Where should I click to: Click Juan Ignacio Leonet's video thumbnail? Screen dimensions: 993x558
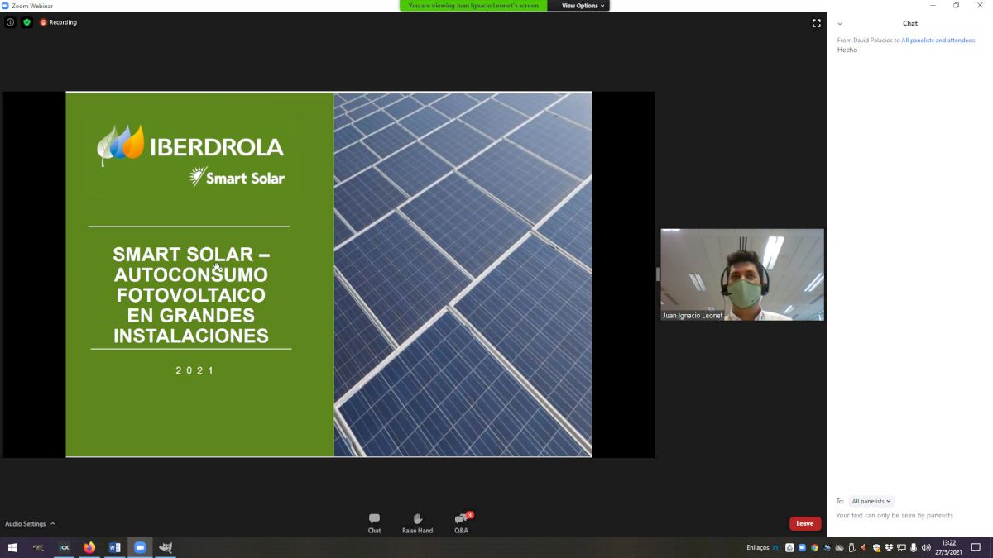pos(741,274)
